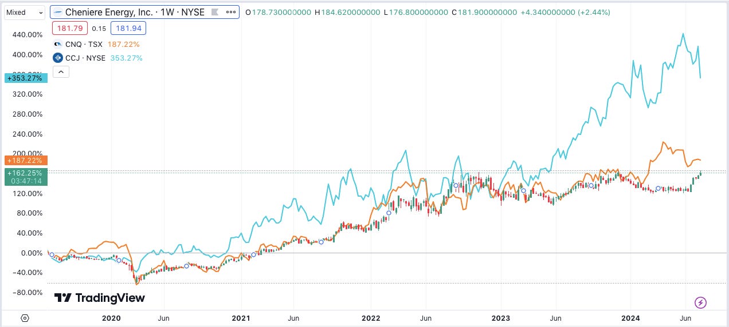Click the 2021 label on time axis
The image size is (729, 327).
click(241, 317)
